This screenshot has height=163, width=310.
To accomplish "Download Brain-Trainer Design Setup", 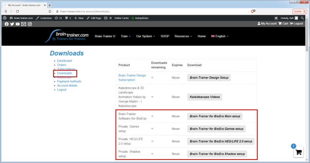I will [209, 78].
